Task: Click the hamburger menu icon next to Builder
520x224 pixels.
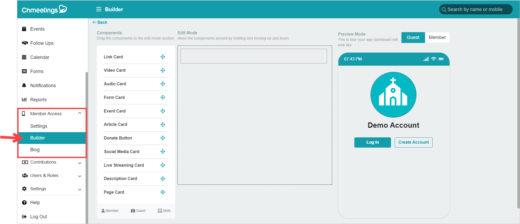Action: (99, 9)
